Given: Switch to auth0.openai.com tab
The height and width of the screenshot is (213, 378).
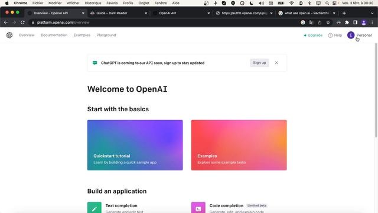Looking at the screenshot, I should (x=244, y=13).
